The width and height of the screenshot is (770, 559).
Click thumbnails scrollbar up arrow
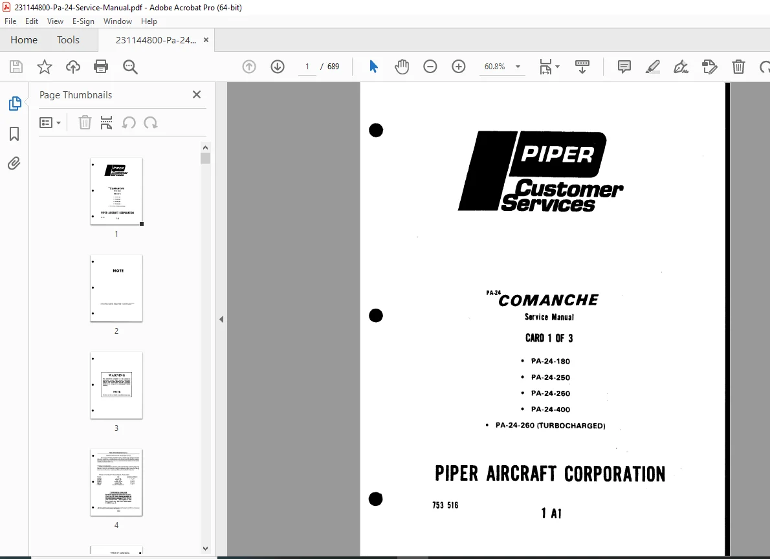coord(205,148)
